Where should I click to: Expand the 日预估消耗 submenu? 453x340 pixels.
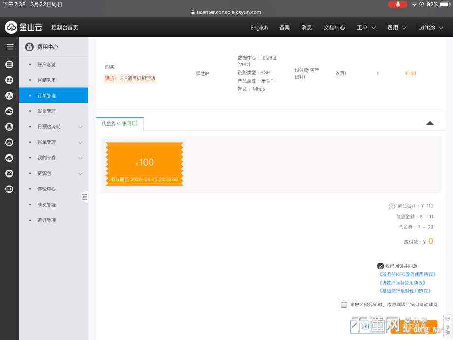point(80,127)
